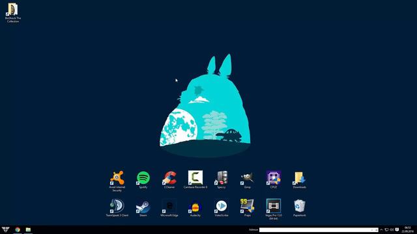This screenshot has height=234, width=417.
Task: Select the Vegas Pro 13.0 shortcut
Action: (274, 209)
